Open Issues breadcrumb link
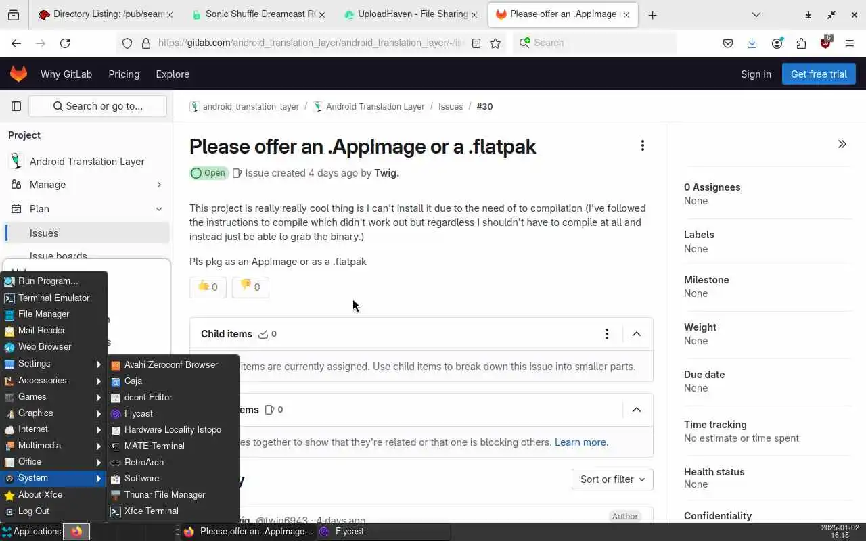This screenshot has width=866, height=541. (451, 107)
